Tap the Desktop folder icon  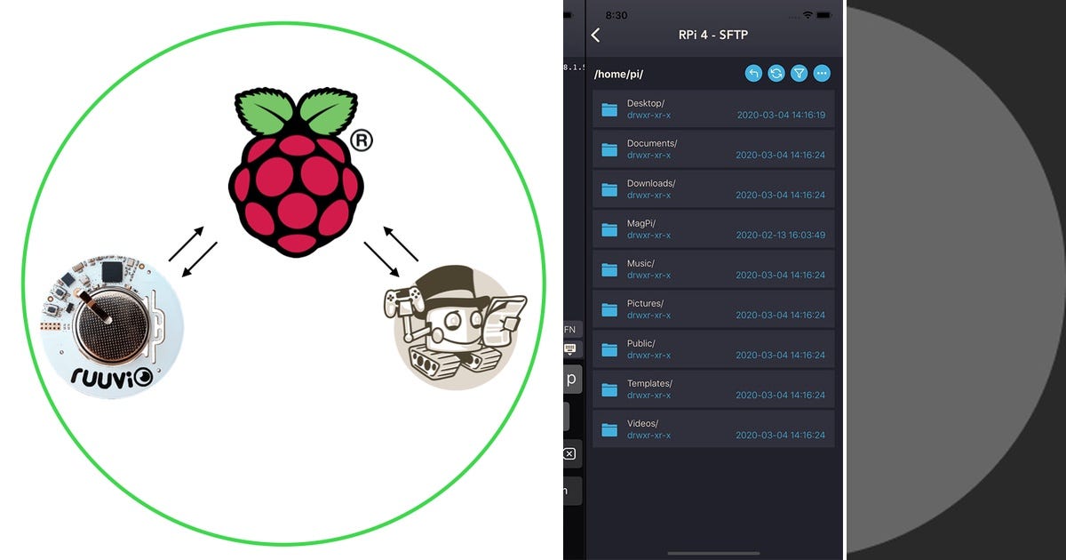(609, 108)
